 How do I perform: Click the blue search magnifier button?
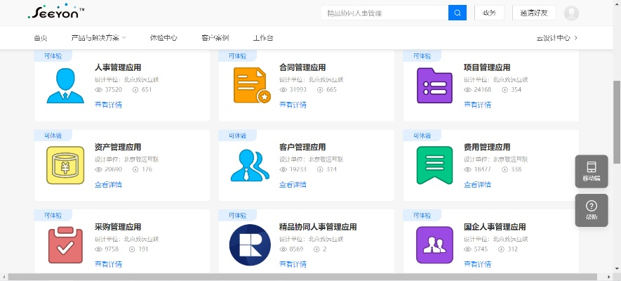pyautogui.click(x=457, y=13)
